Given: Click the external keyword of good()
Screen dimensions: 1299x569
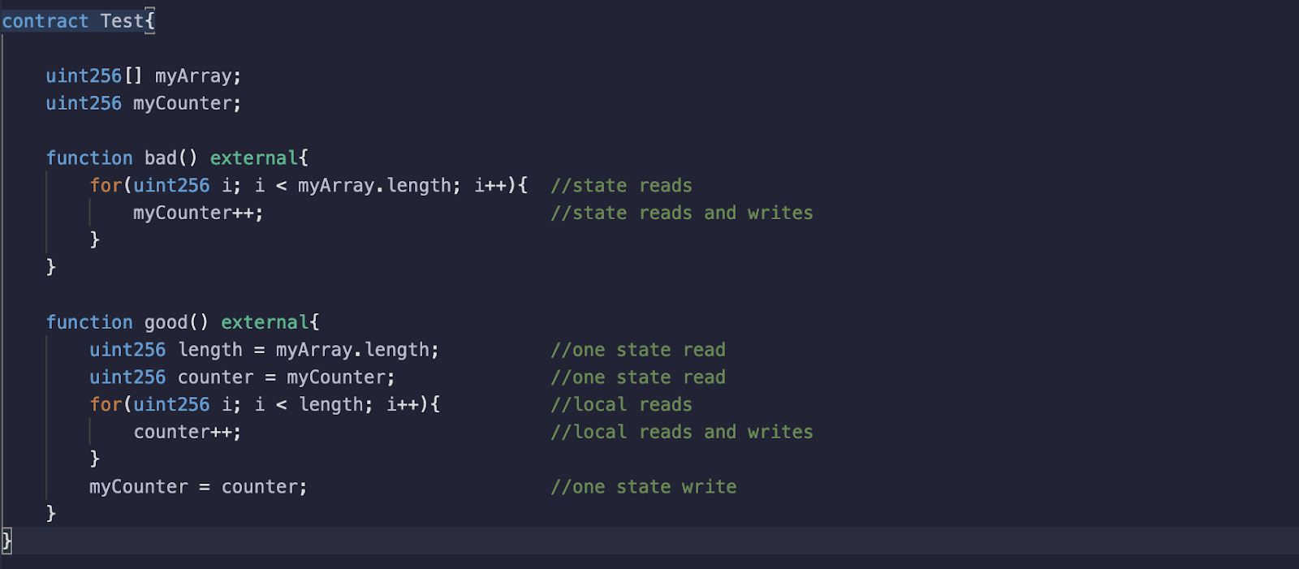Looking at the screenshot, I should click(x=265, y=322).
